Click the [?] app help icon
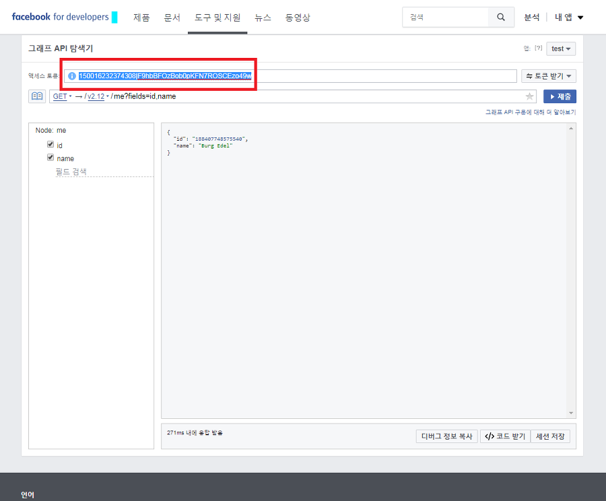606x501 pixels. (539, 48)
